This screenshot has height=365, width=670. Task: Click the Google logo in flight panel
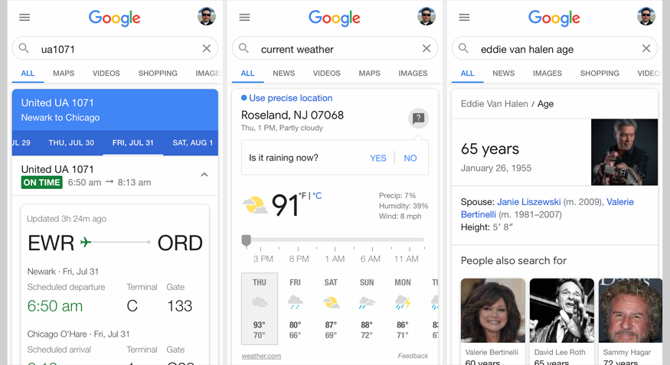click(x=115, y=18)
